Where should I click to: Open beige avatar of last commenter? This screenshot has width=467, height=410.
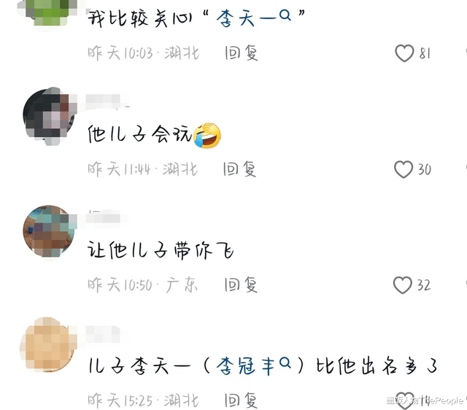click(47, 345)
